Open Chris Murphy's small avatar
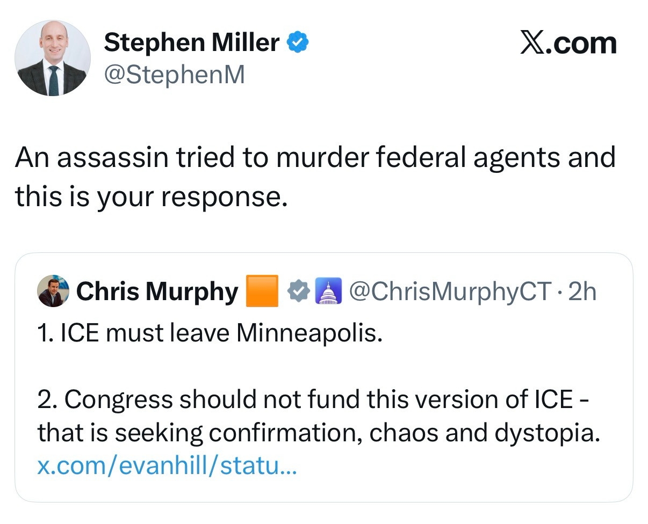The height and width of the screenshot is (524, 648). [x=53, y=292]
